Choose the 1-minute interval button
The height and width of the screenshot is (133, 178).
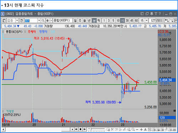click(104, 21)
